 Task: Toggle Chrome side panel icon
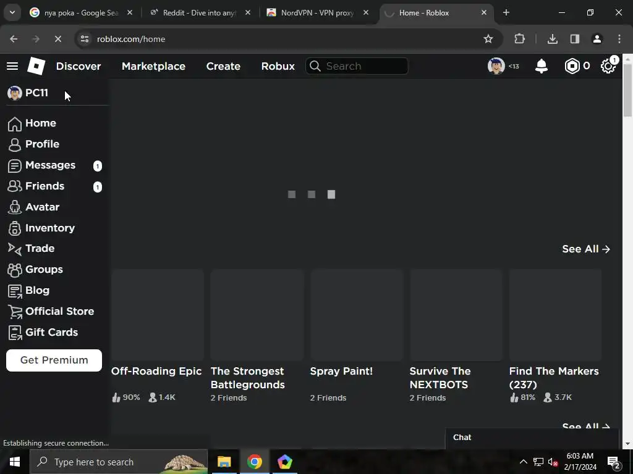(x=574, y=39)
